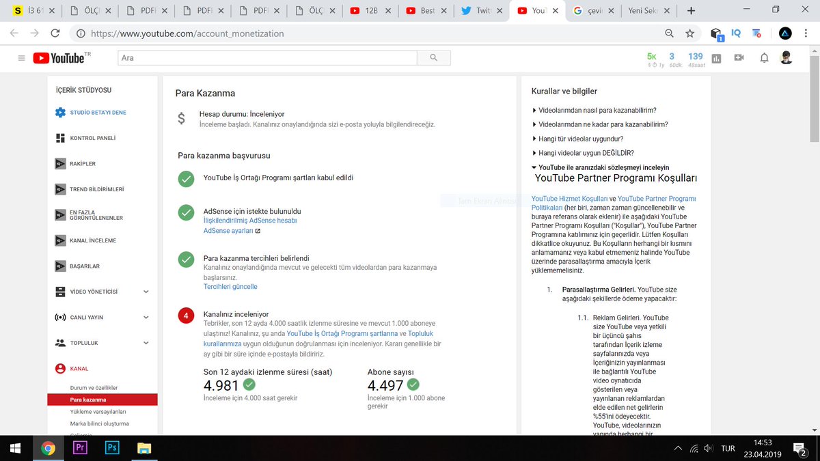Viewport: 820px width, 461px height.
Task: Switch to the Yeni Sekme tab
Action: click(649, 10)
